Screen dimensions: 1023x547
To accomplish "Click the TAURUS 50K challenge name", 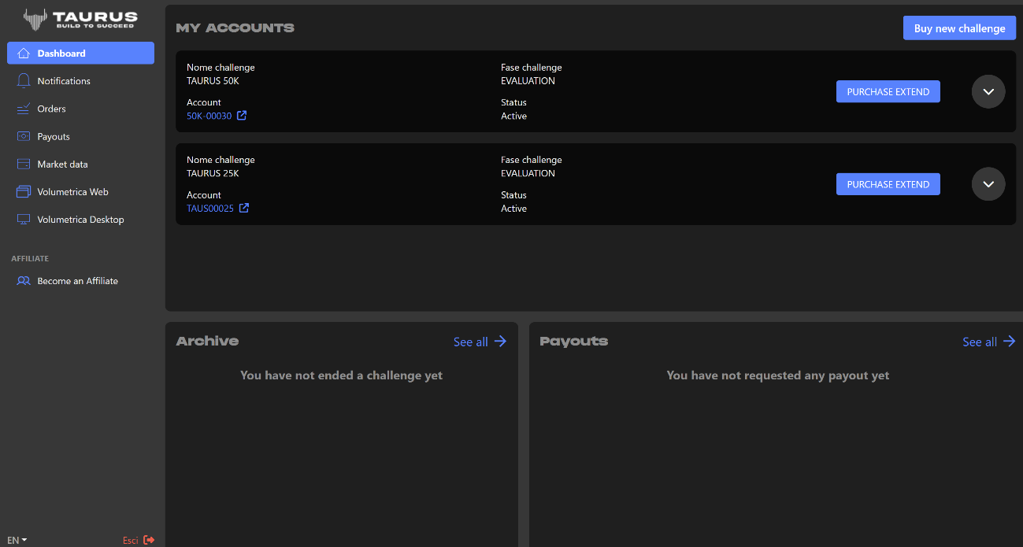I will (213, 81).
